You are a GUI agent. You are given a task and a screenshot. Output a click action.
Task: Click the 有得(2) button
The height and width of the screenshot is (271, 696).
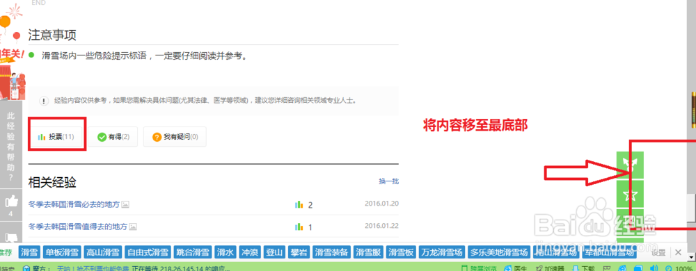pos(113,137)
